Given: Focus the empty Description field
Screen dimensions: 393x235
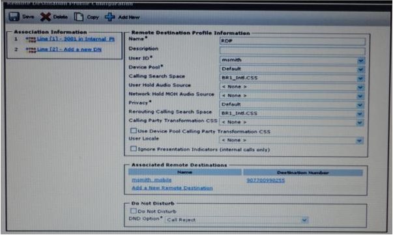Looking at the screenshot, I should click(x=293, y=51).
